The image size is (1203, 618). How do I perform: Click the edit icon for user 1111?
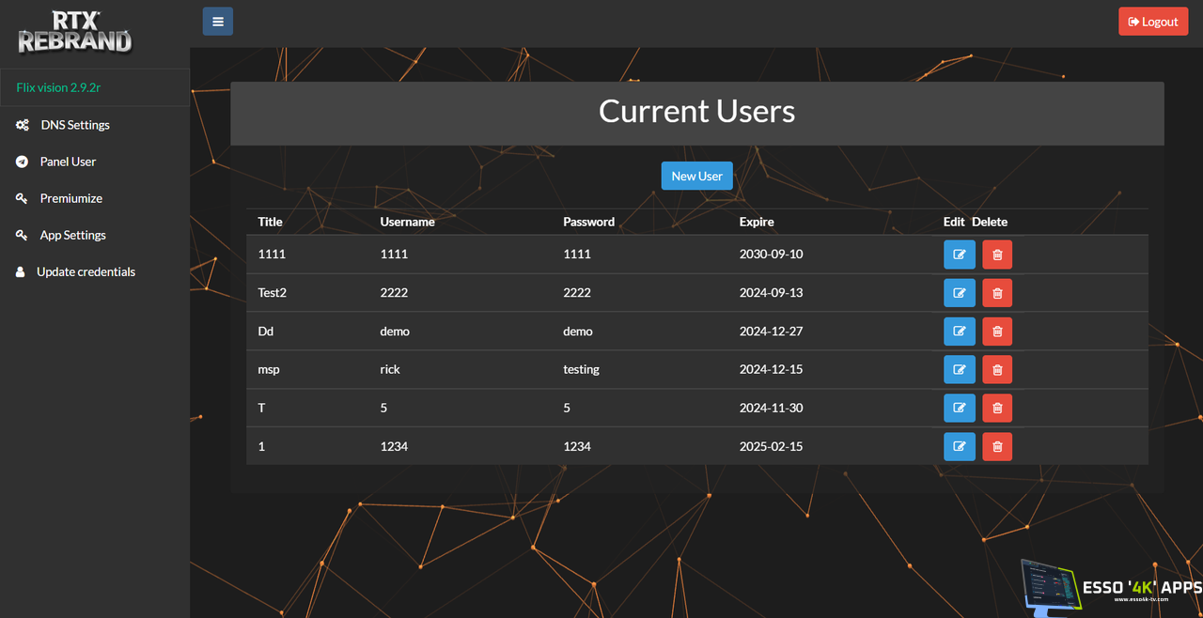tap(959, 255)
